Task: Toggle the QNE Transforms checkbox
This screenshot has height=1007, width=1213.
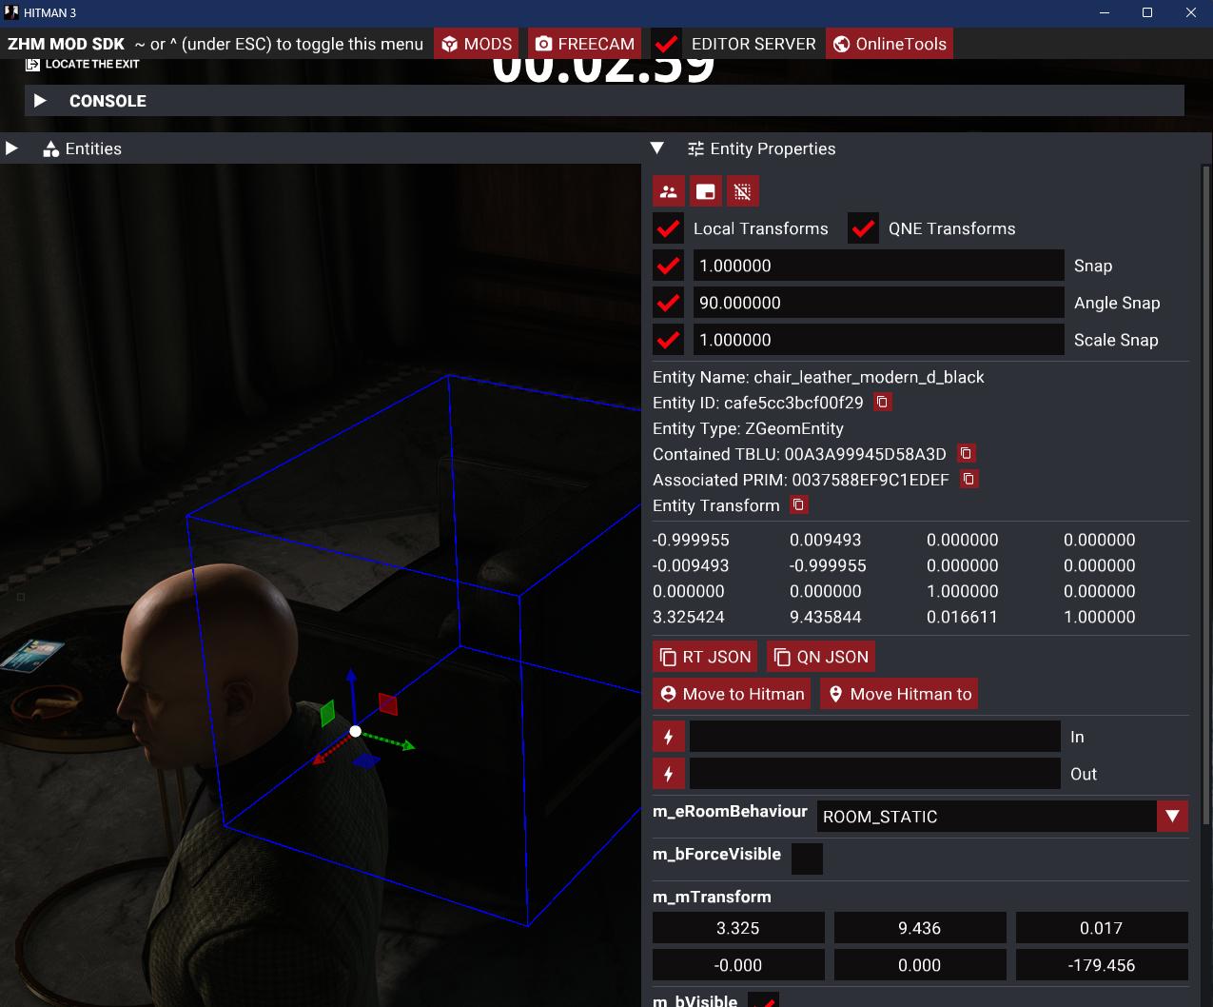Action: (x=864, y=228)
